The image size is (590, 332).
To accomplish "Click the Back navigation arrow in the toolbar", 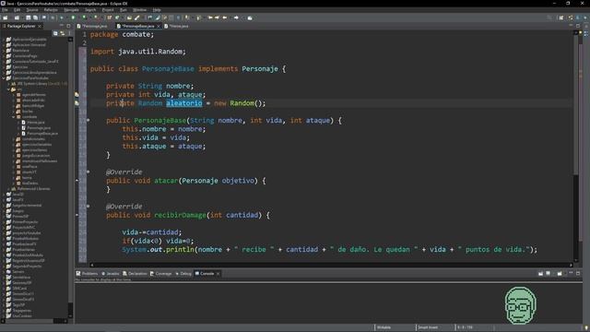I will (225, 18).
